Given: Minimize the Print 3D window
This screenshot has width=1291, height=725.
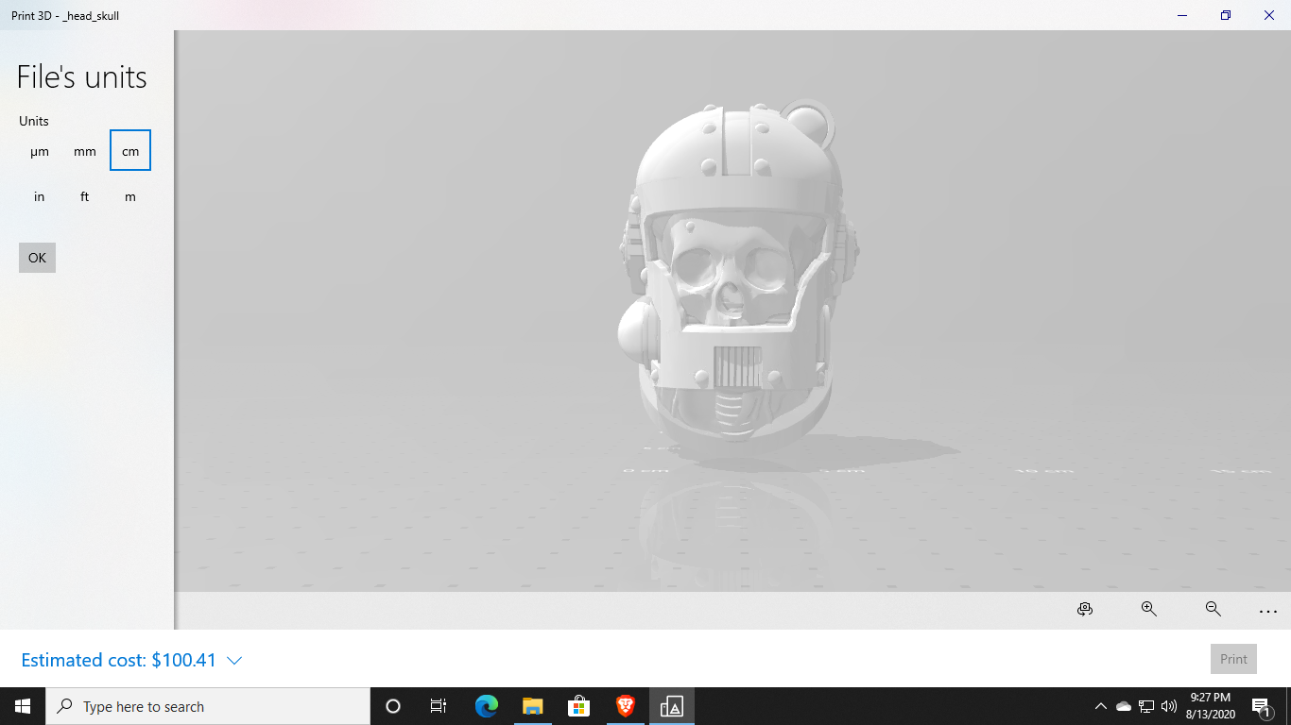Looking at the screenshot, I should [x=1182, y=15].
